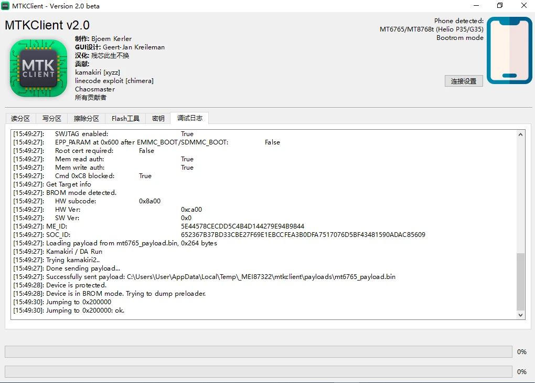The height and width of the screenshot is (383, 535).
Task: Click the 'Jumping to 0x200000: ok.' line
Action: pyautogui.click(x=69, y=310)
